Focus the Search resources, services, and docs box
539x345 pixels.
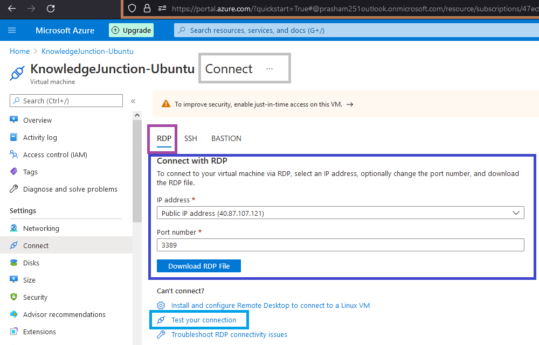356,30
